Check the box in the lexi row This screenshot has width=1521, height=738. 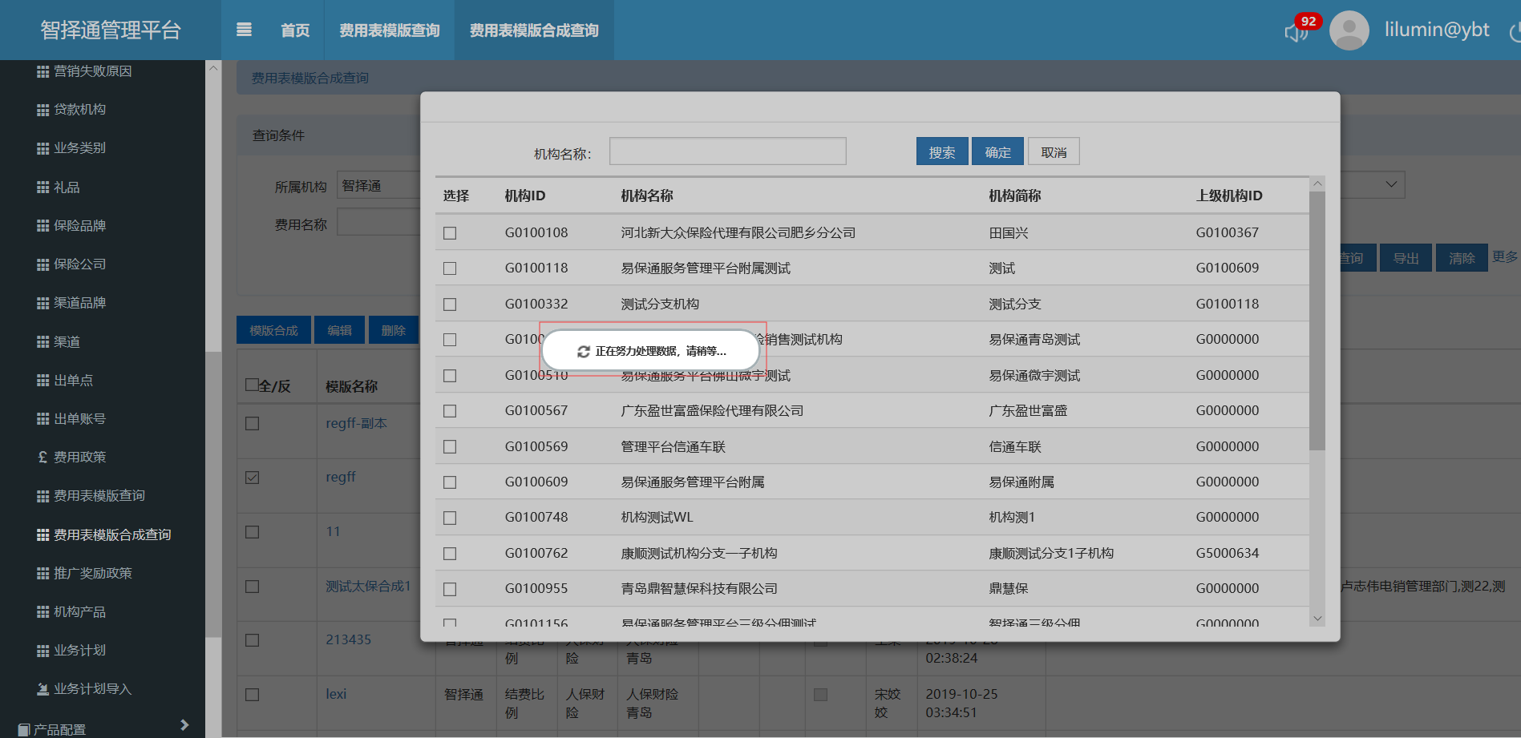pos(252,695)
